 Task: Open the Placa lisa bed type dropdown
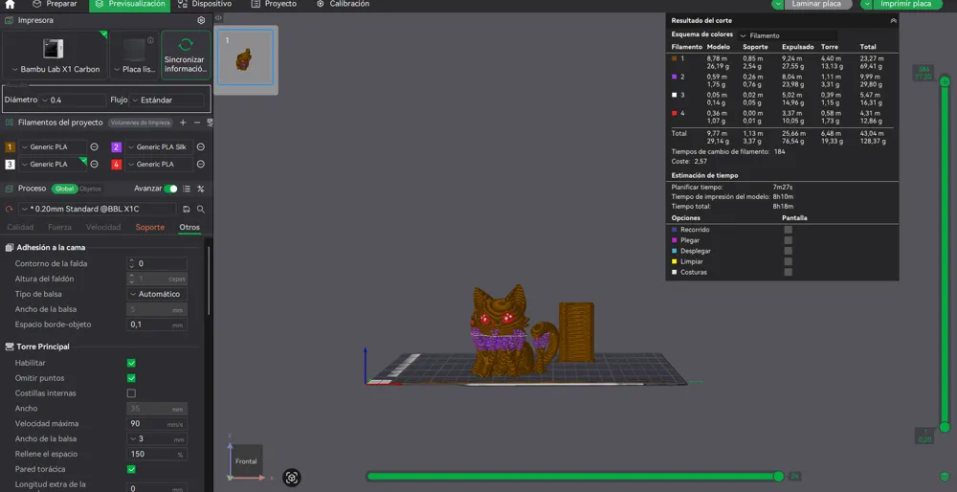point(134,69)
